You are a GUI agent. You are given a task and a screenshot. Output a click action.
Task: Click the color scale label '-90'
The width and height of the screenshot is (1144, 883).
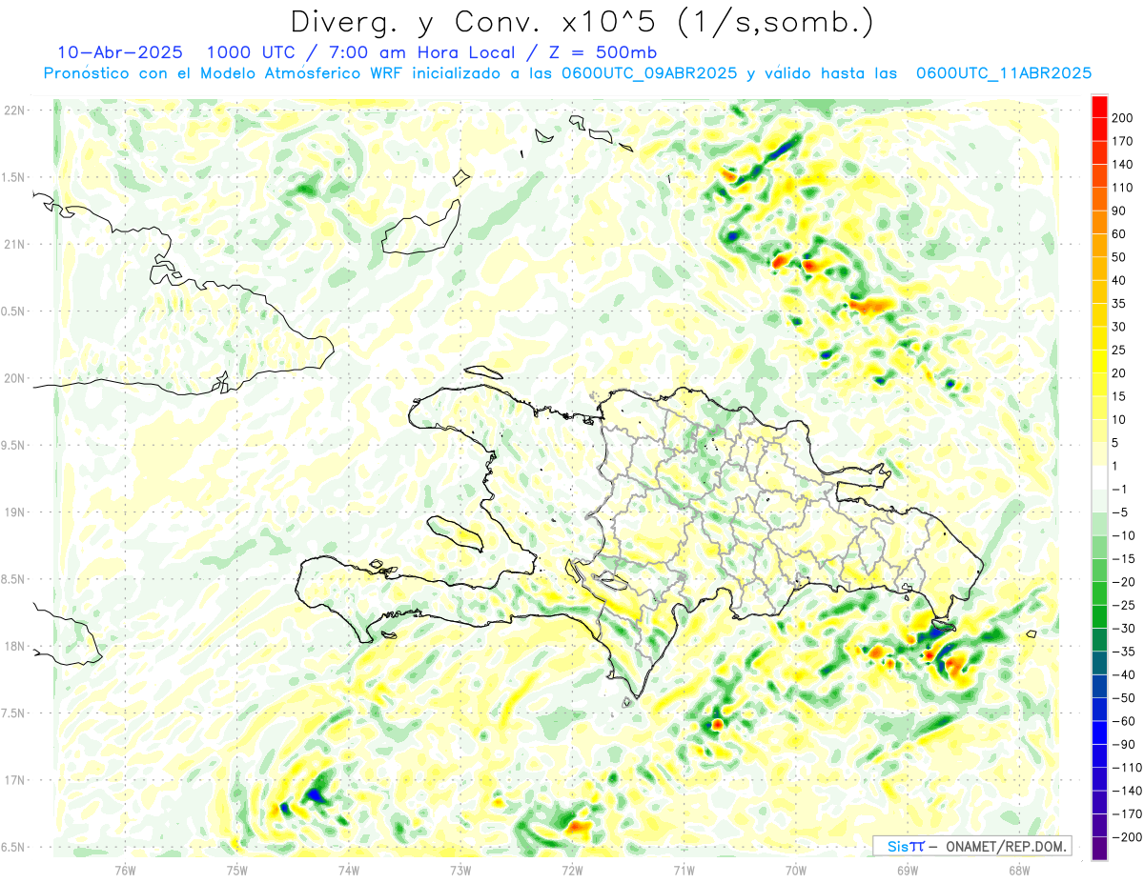pos(1122,745)
